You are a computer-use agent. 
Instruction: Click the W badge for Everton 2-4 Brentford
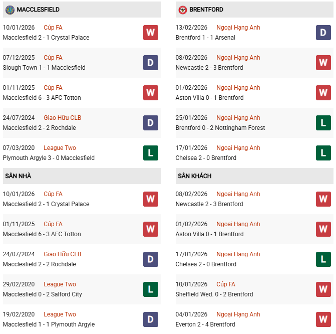(x=323, y=319)
